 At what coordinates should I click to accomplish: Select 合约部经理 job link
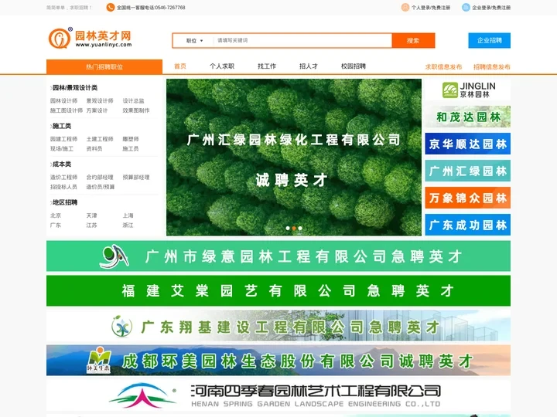(100, 178)
